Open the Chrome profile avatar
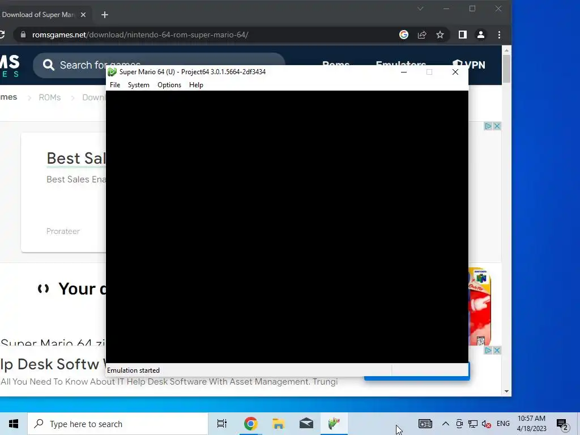 click(480, 35)
